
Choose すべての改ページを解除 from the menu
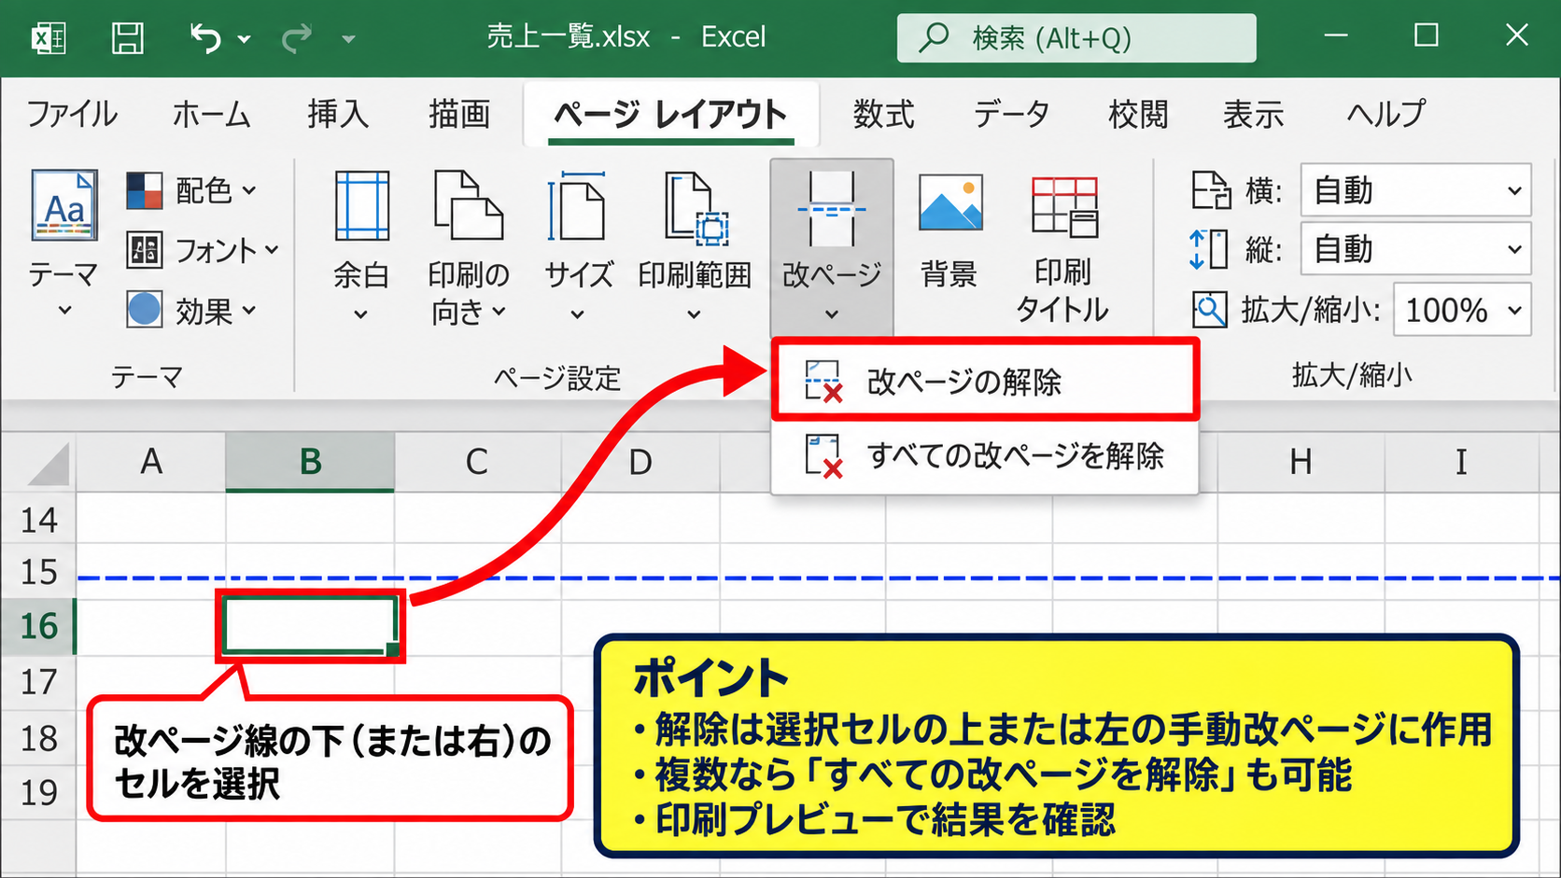pyautogui.click(x=984, y=456)
